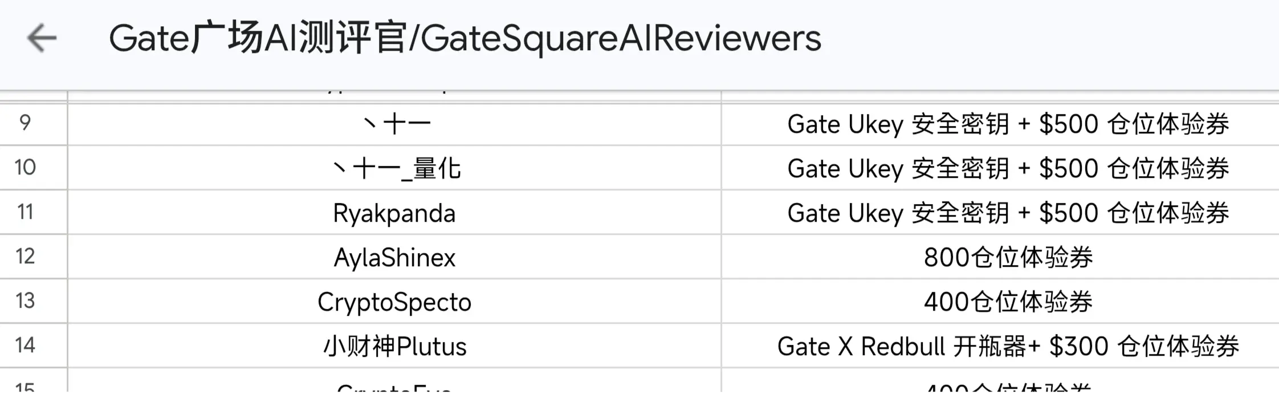Select the Gate X Redbull 开瓶器 prize cell

tap(1000, 345)
